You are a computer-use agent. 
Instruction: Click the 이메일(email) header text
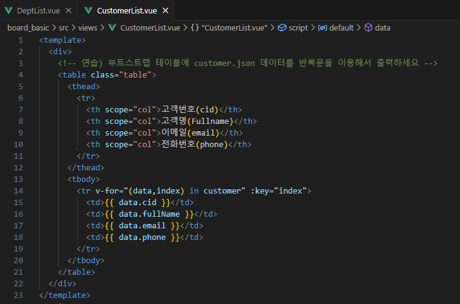pos(190,133)
